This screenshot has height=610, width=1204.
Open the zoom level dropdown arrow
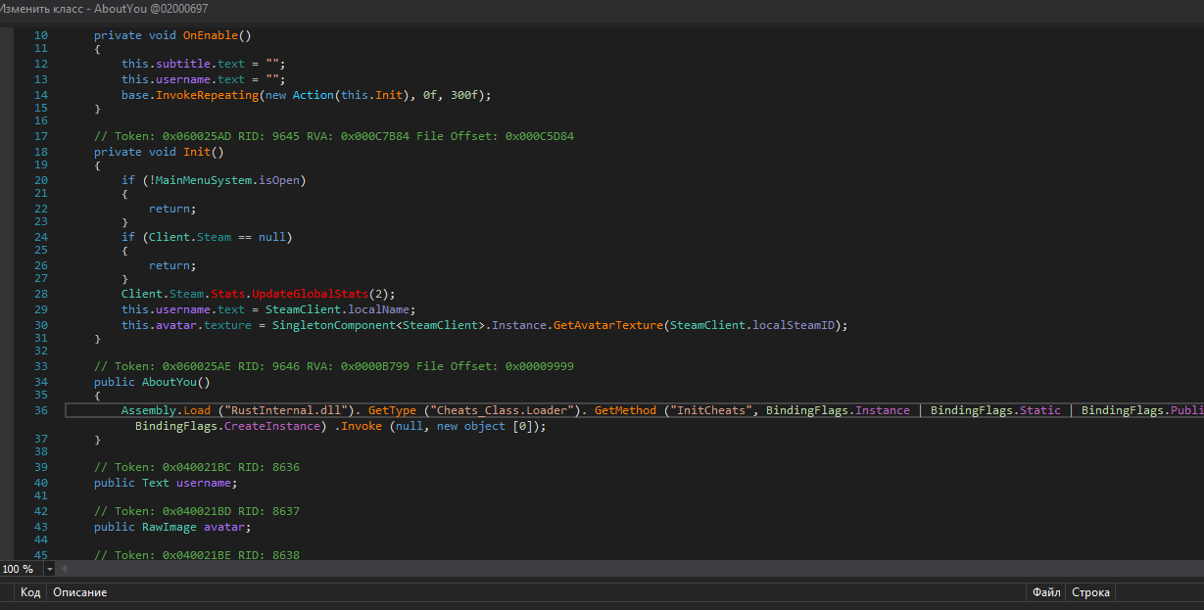coord(48,569)
